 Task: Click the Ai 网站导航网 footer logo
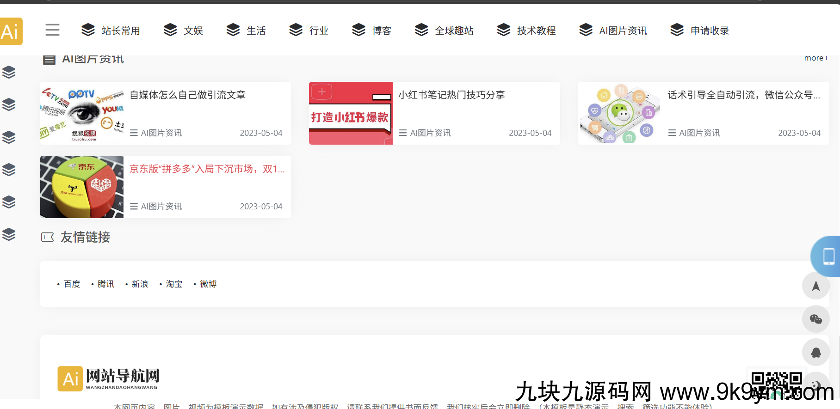(x=109, y=378)
